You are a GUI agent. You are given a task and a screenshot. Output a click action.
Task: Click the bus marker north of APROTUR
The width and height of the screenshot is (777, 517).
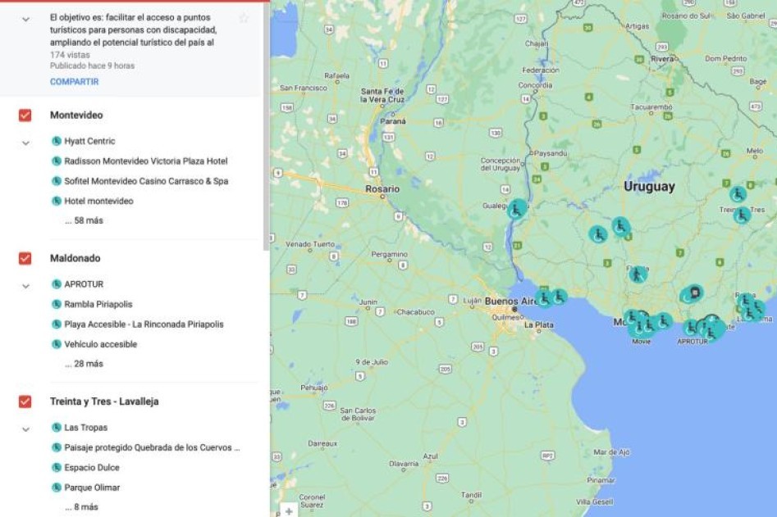pos(695,292)
